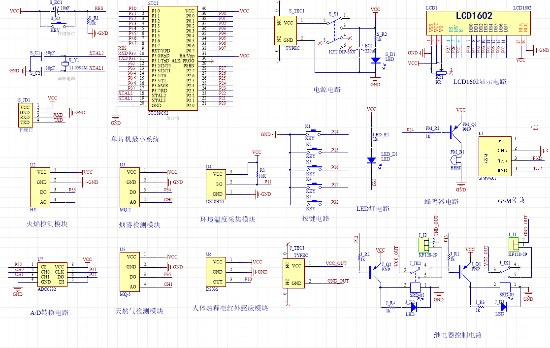Select the J_D2 relay LED
The height and width of the screenshot is (348, 550).
413,307
